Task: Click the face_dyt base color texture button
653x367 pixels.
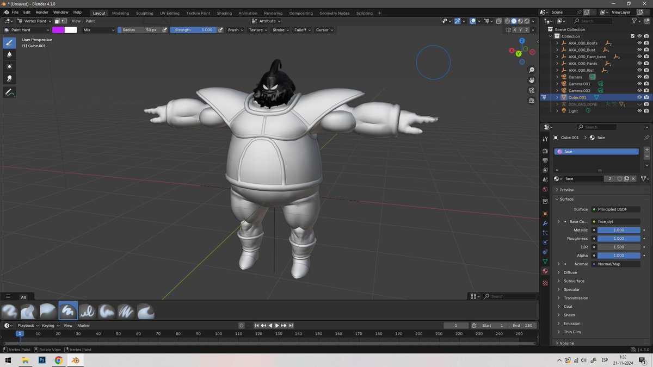Action: click(616, 221)
